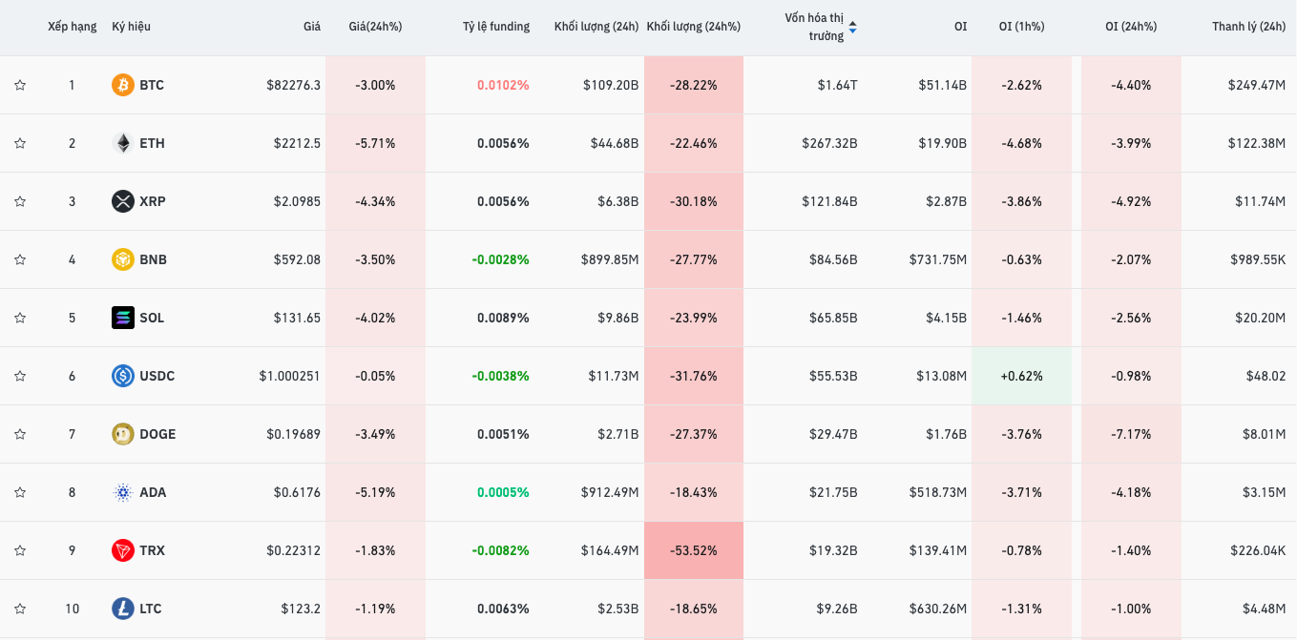
Task: Open the ADA symbol link
Action: 153,492
